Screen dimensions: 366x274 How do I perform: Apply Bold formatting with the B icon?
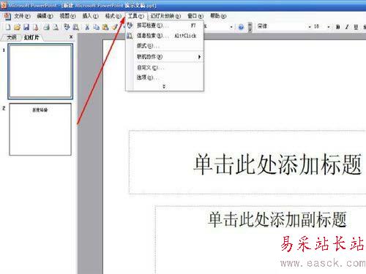pos(338,27)
